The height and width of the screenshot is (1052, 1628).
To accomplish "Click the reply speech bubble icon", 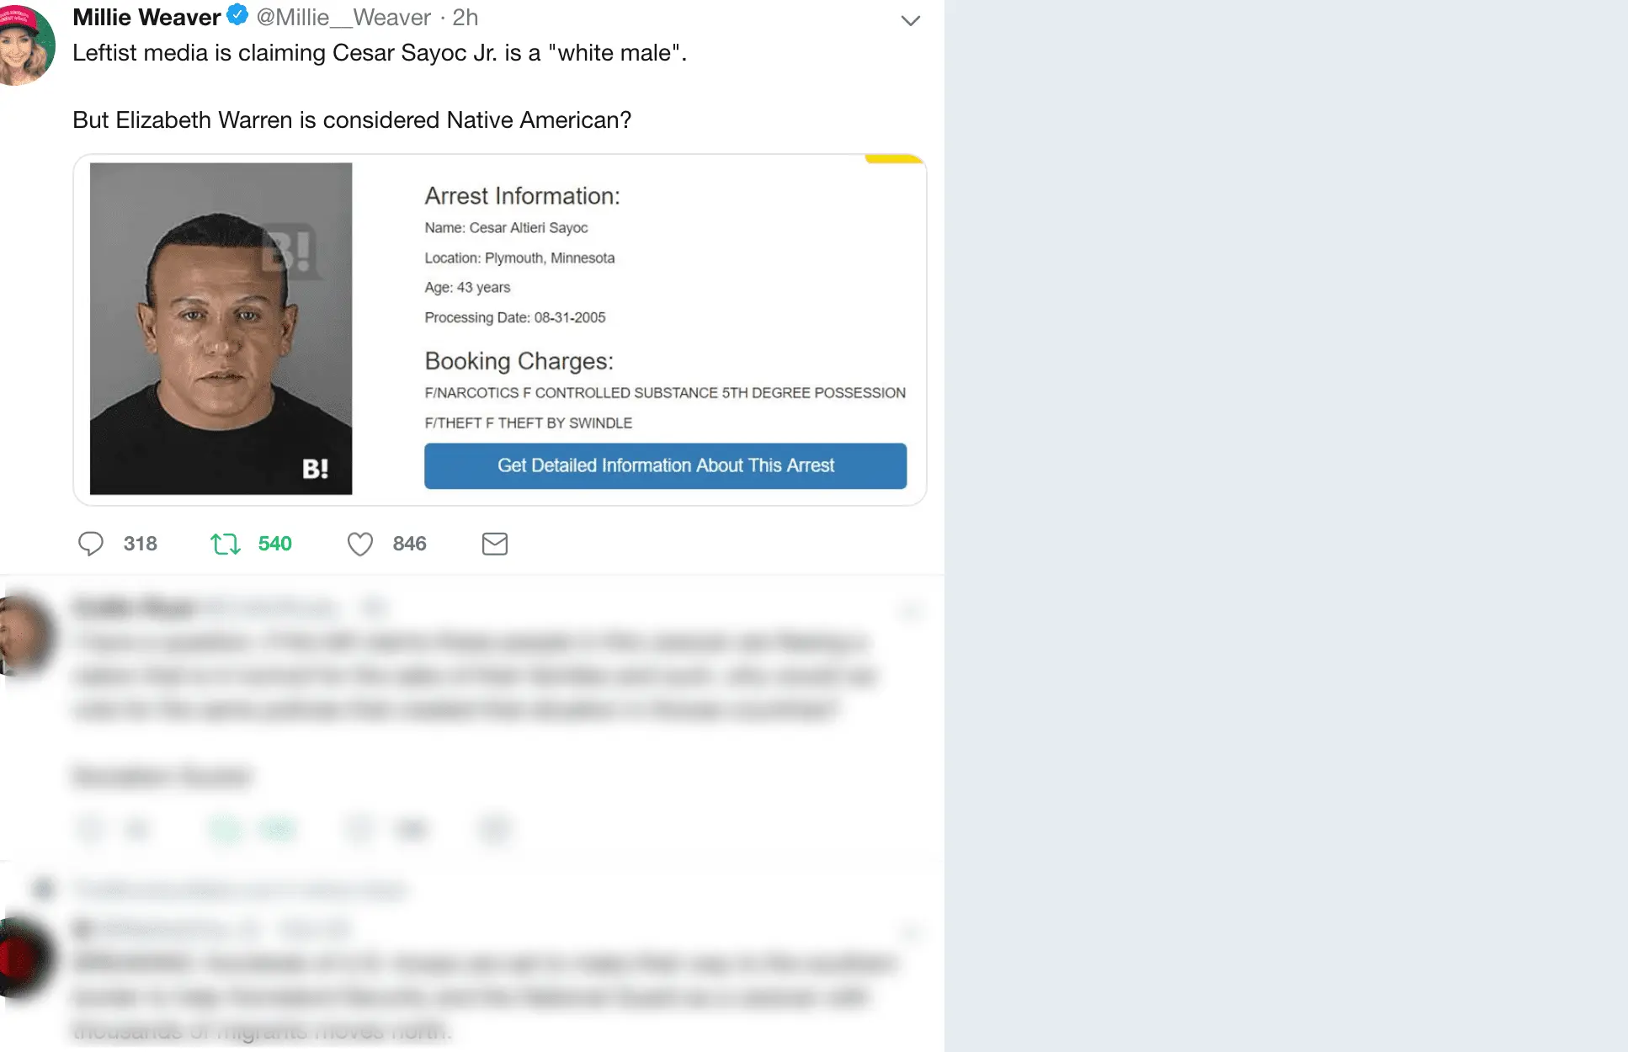I will click(91, 544).
